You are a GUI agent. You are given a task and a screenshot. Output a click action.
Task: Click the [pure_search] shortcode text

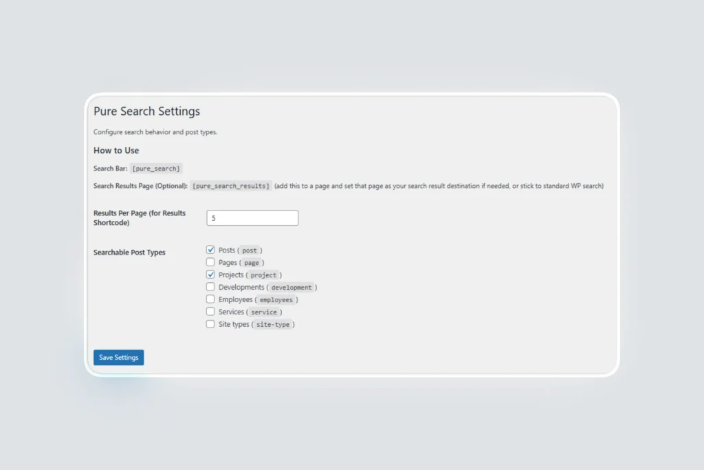(x=156, y=169)
